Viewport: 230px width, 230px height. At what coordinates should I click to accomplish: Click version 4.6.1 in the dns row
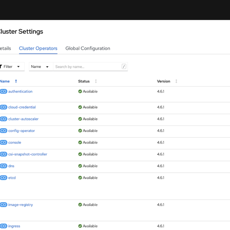(161, 166)
